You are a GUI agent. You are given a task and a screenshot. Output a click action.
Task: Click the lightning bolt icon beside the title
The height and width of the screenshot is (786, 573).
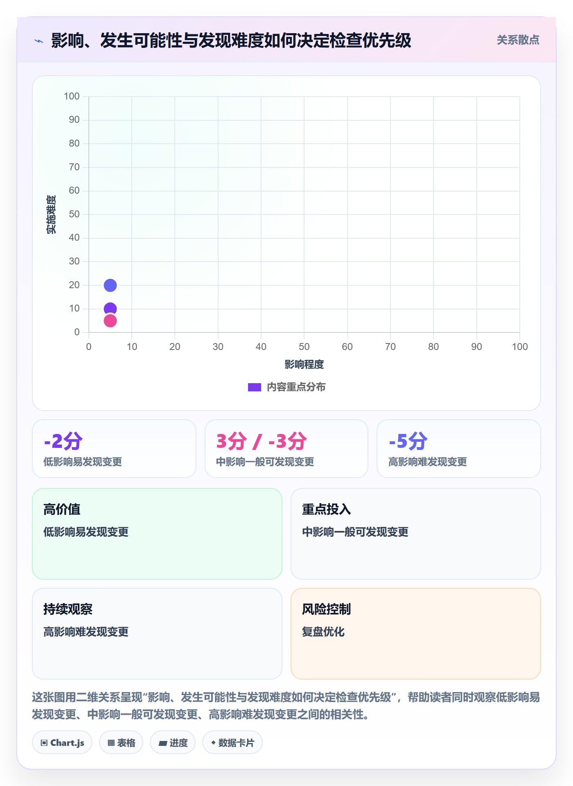(39, 41)
